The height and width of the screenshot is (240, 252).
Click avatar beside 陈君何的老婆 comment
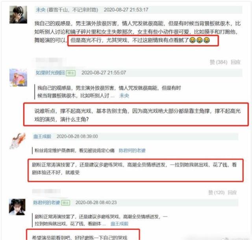point(17,207)
